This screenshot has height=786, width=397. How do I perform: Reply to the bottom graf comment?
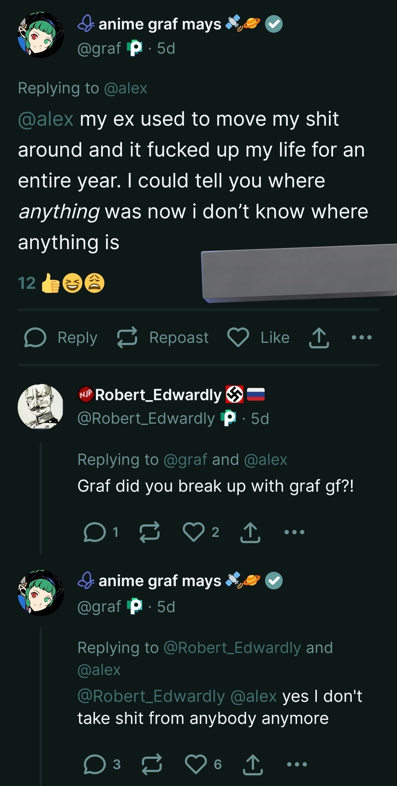click(95, 765)
